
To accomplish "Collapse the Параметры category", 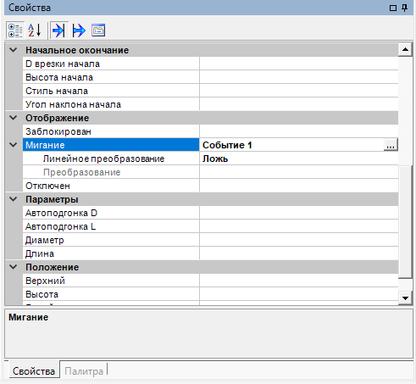I will (14, 199).
